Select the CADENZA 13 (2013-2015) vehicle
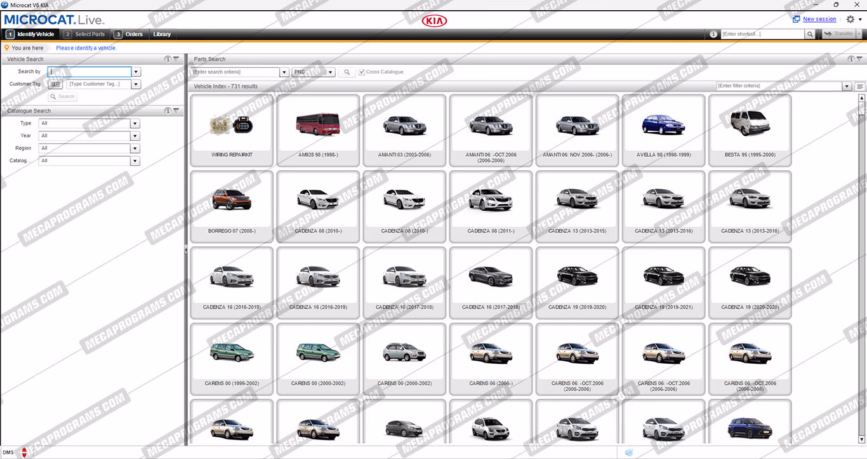867x459 pixels. 577,206
